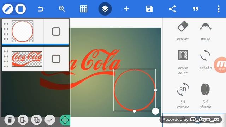Activate the green move arrows tool

65,120
